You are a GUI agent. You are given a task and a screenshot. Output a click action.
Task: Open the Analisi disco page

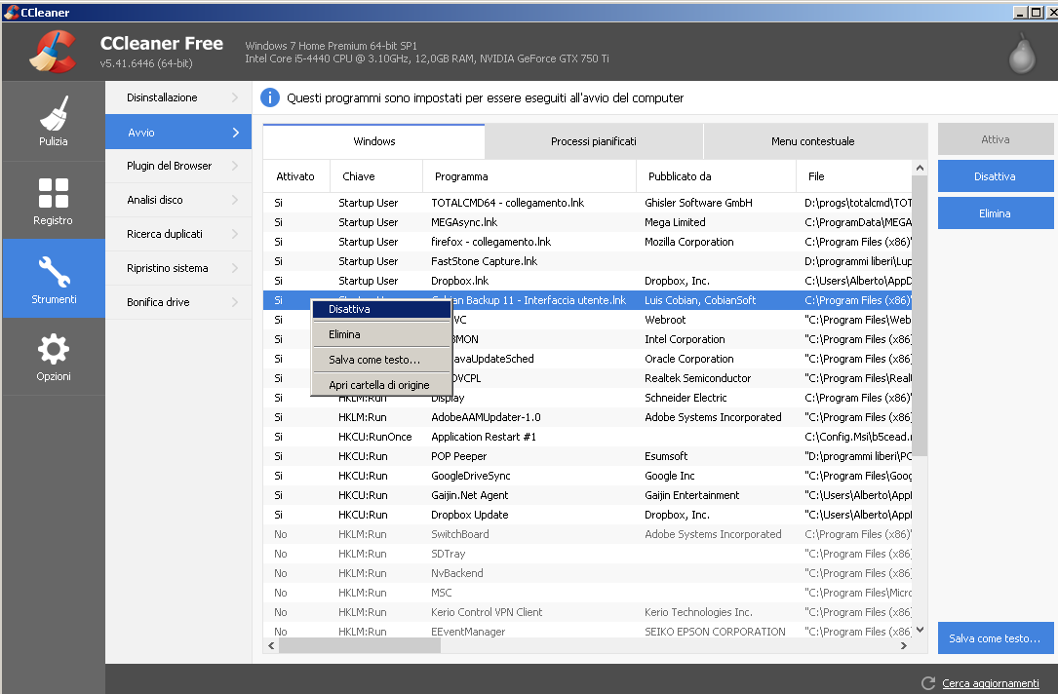coord(178,200)
